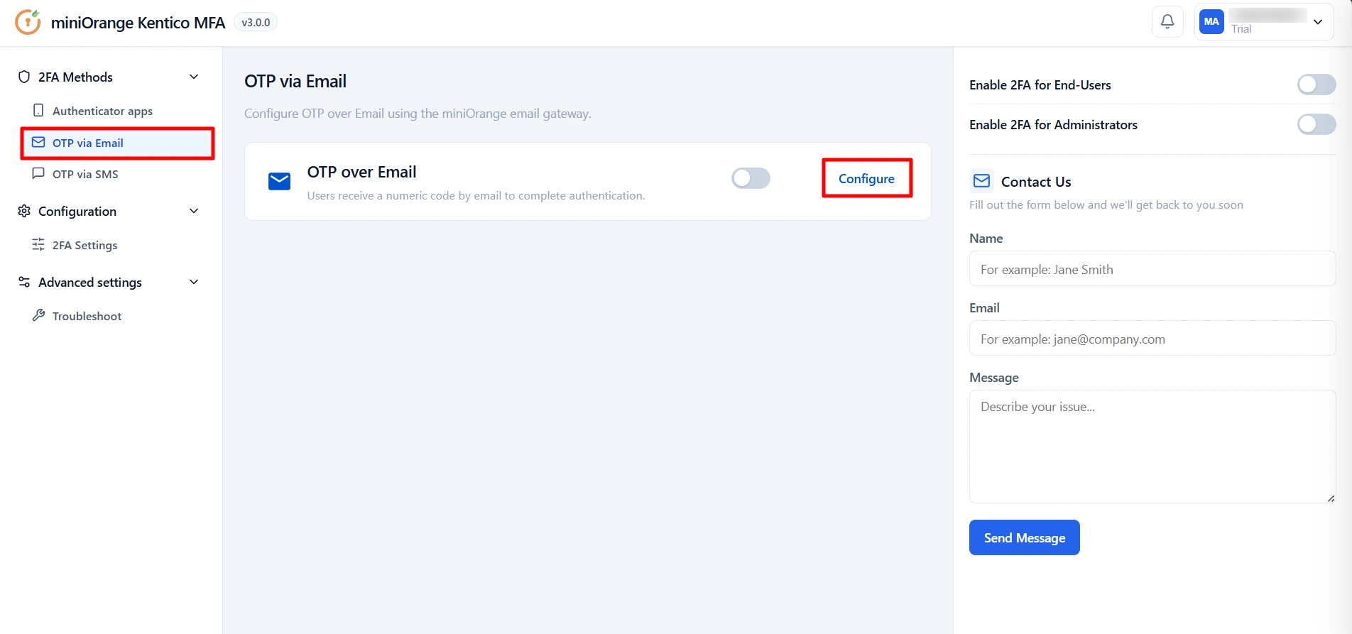Enable 2FA for End-Users toggle
This screenshot has width=1352, height=634.
[1316, 84]
